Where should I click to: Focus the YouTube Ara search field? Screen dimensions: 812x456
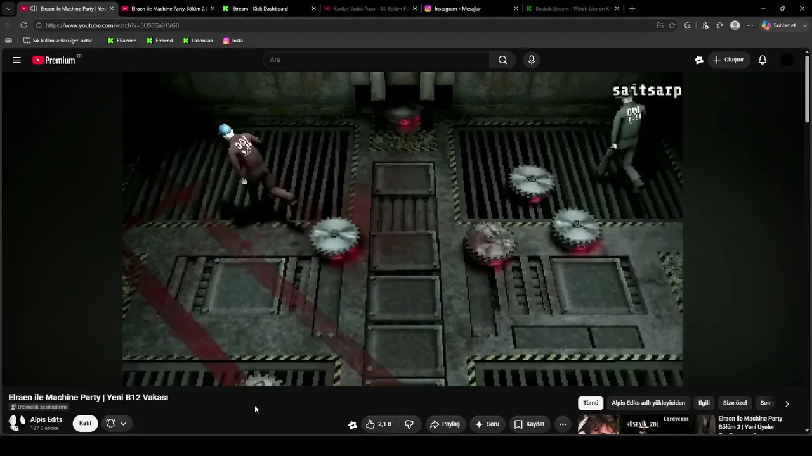[x=376, y=60]
